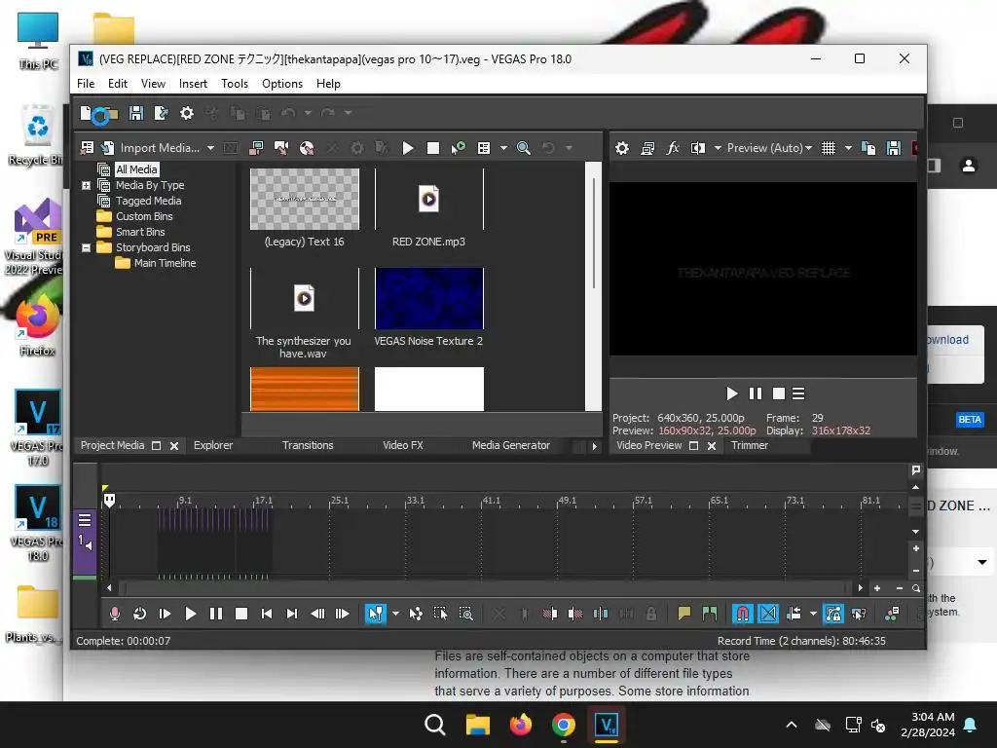997x748 pixels.
Task: Expand the Media By Type tree node
Action: coord(86,185)
